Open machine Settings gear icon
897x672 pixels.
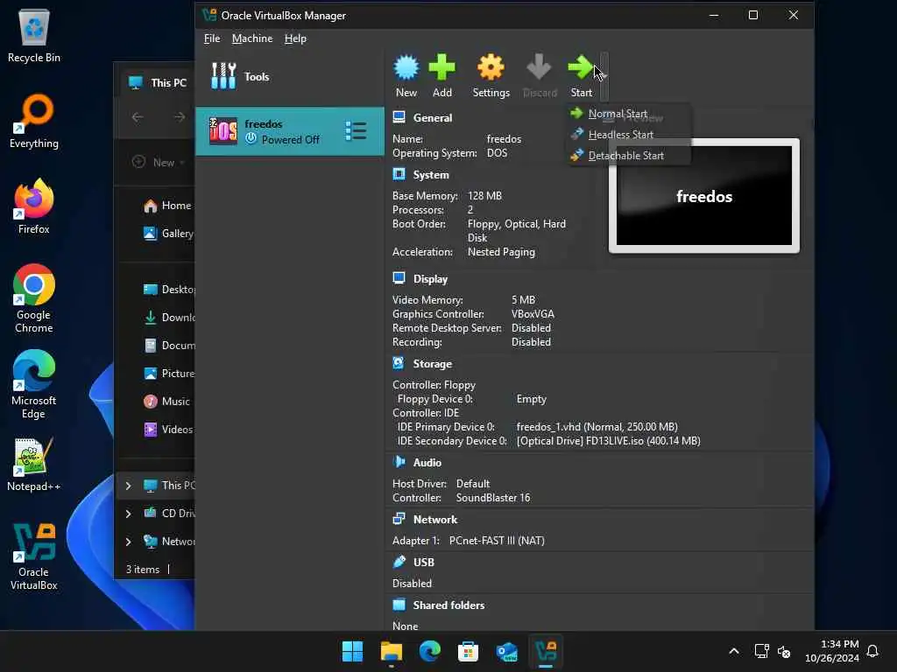point(491,67)
